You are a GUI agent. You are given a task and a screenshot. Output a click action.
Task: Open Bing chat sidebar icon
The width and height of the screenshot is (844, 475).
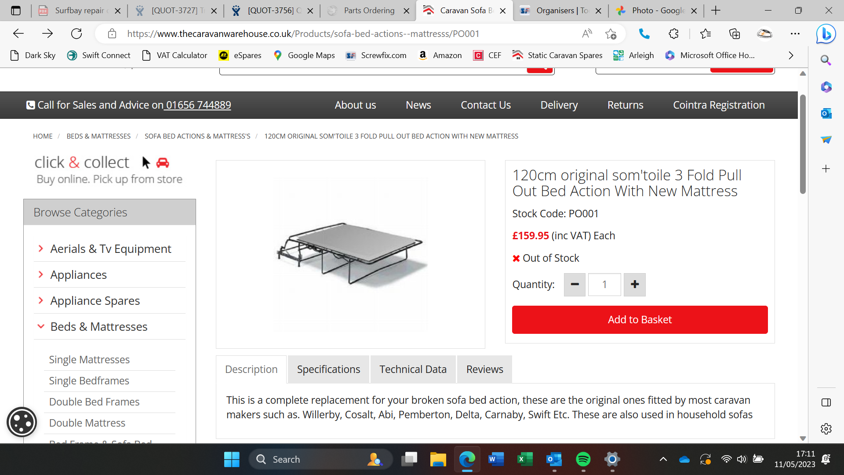(x=826, y=34)
